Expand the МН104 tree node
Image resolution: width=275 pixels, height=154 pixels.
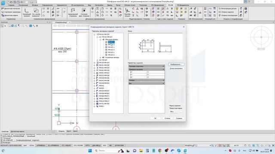[98, 60]
